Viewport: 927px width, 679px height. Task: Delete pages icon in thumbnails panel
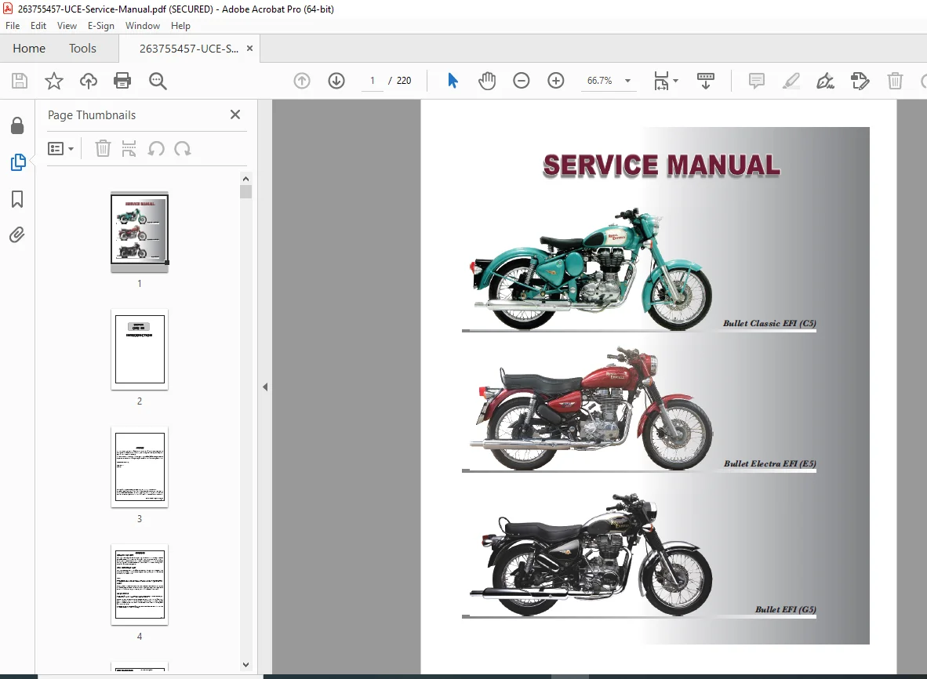coord(103,148)
